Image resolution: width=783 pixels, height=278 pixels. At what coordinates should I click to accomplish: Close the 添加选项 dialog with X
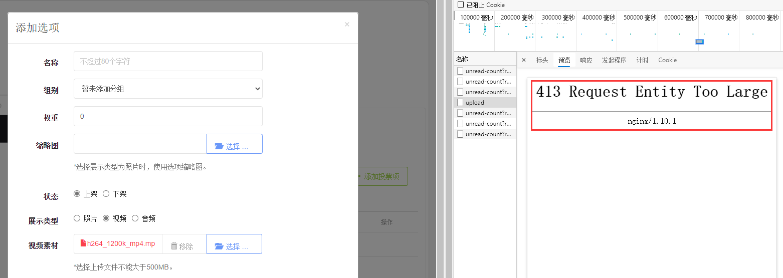(x=347, y=25)
